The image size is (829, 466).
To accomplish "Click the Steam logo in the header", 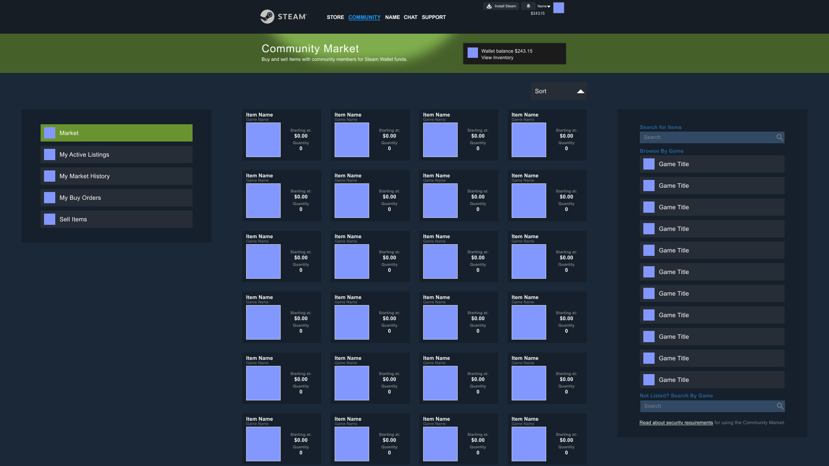I will [x=283, y=17].
